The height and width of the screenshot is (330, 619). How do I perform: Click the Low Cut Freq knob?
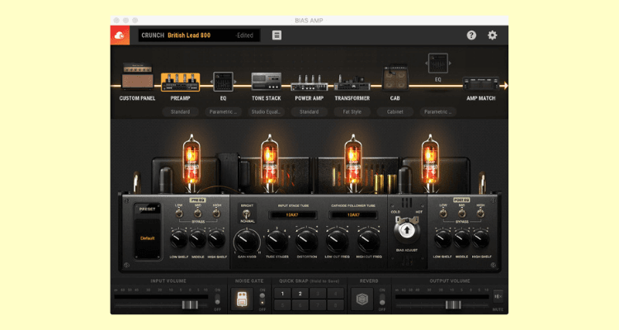337,241
